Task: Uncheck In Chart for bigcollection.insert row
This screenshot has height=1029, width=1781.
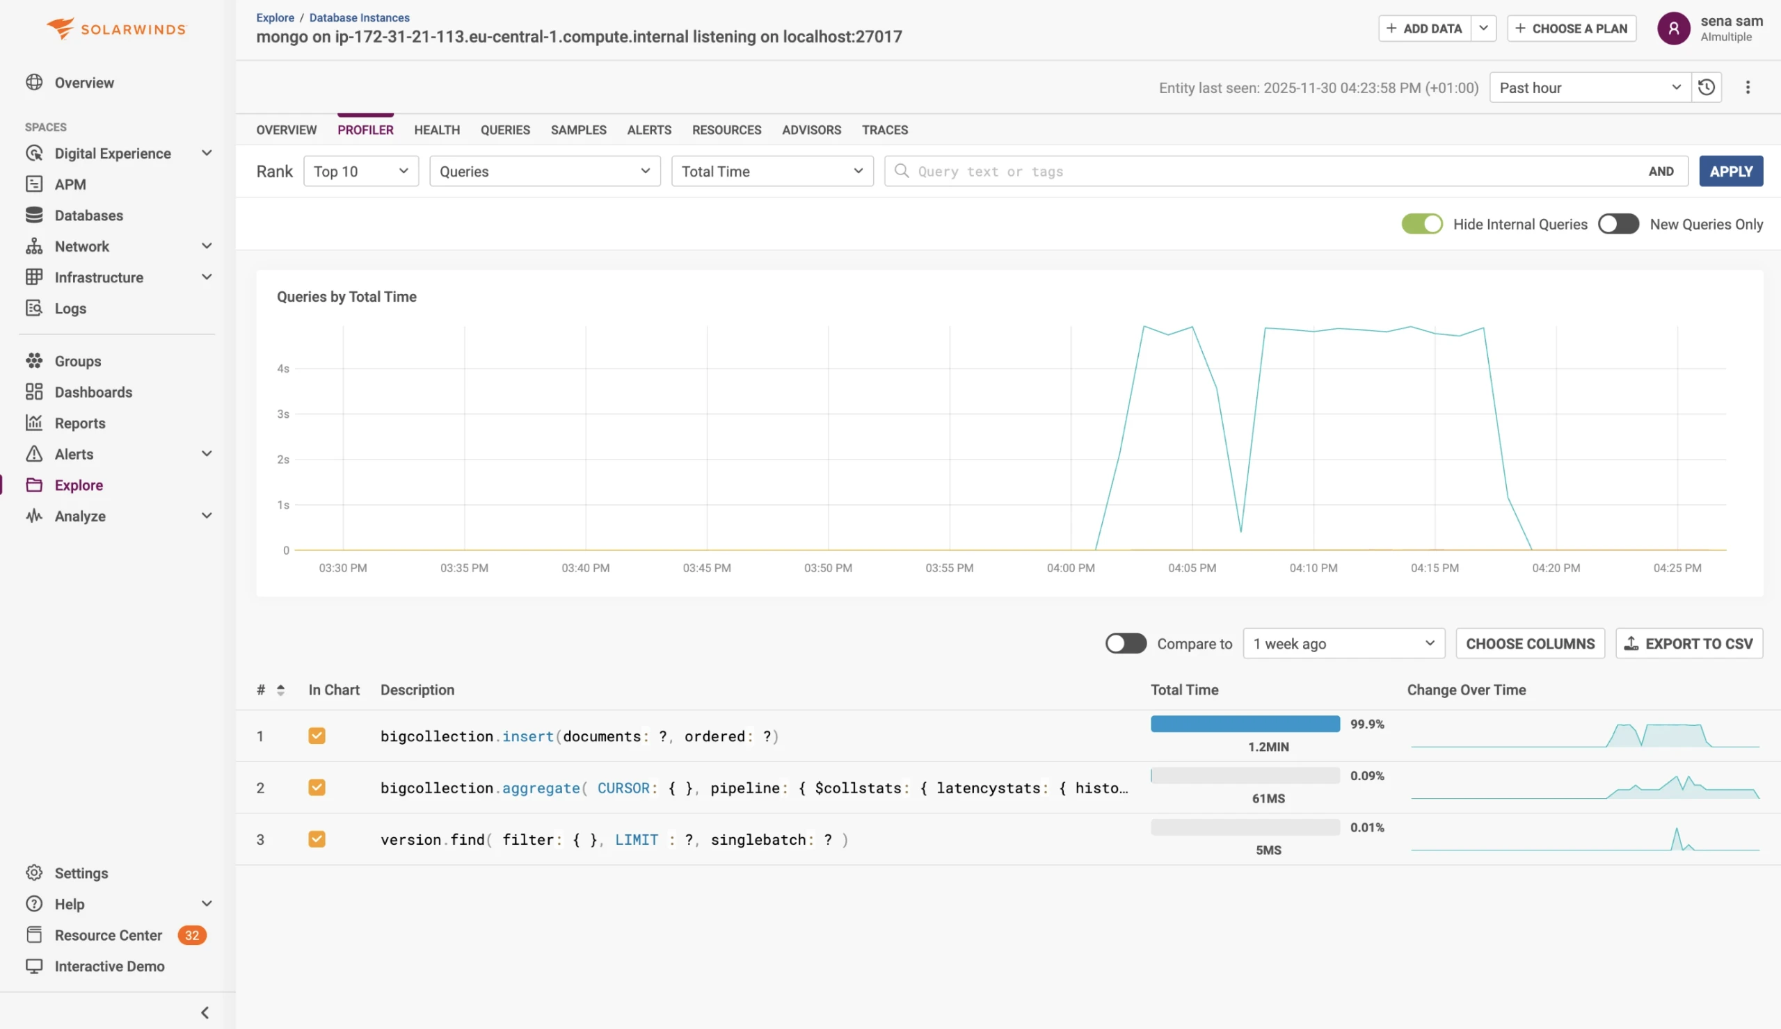Action: [317, 736]
